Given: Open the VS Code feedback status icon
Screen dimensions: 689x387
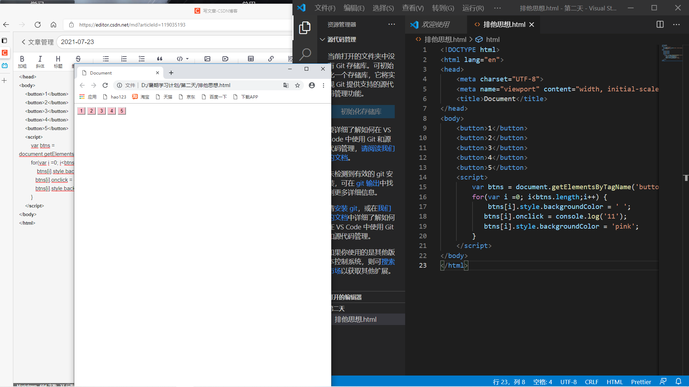Looking at the screenshot, I should click(663, 382).
